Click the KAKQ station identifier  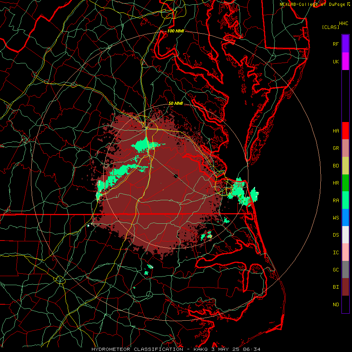200,349
